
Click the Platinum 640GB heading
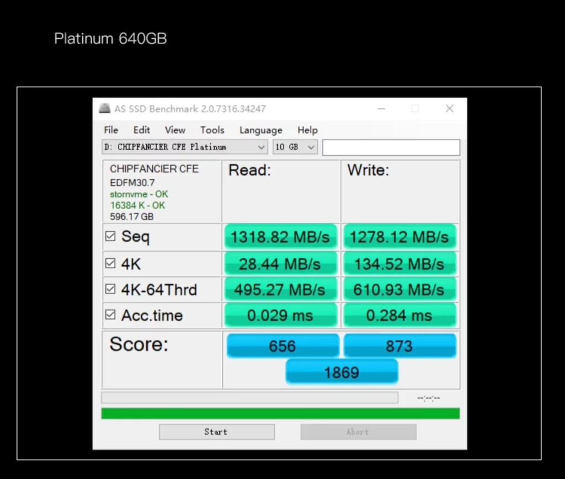pos(110,39)
